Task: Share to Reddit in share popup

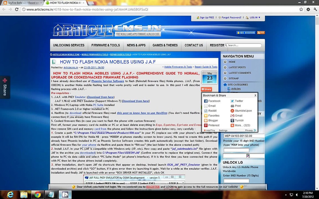Action: tap(210, 111)
